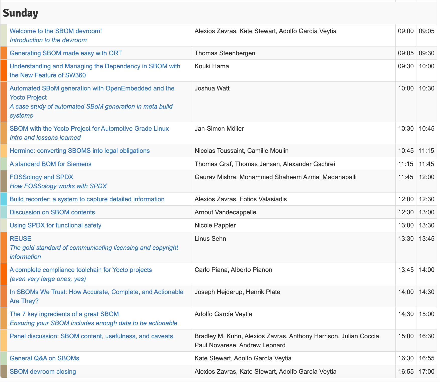Select speaker name 'Jan-Simon Möller'
The width and height of the screenshot is (440, 382).
(x=219, y=128)
